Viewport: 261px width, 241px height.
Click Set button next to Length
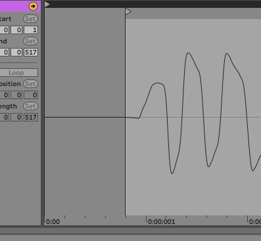pos(30,106)
